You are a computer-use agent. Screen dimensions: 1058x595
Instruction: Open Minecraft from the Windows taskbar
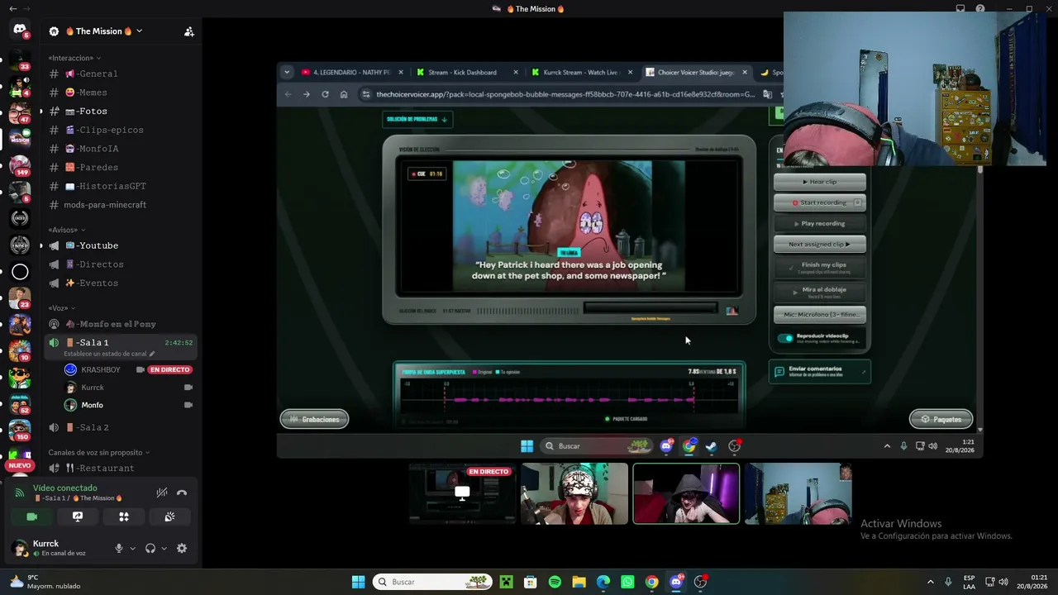[x=506, y=582]
